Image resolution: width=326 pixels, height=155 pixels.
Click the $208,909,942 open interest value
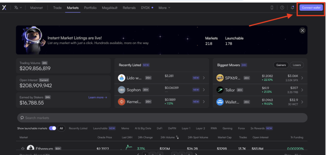click(x=36, y=86)
